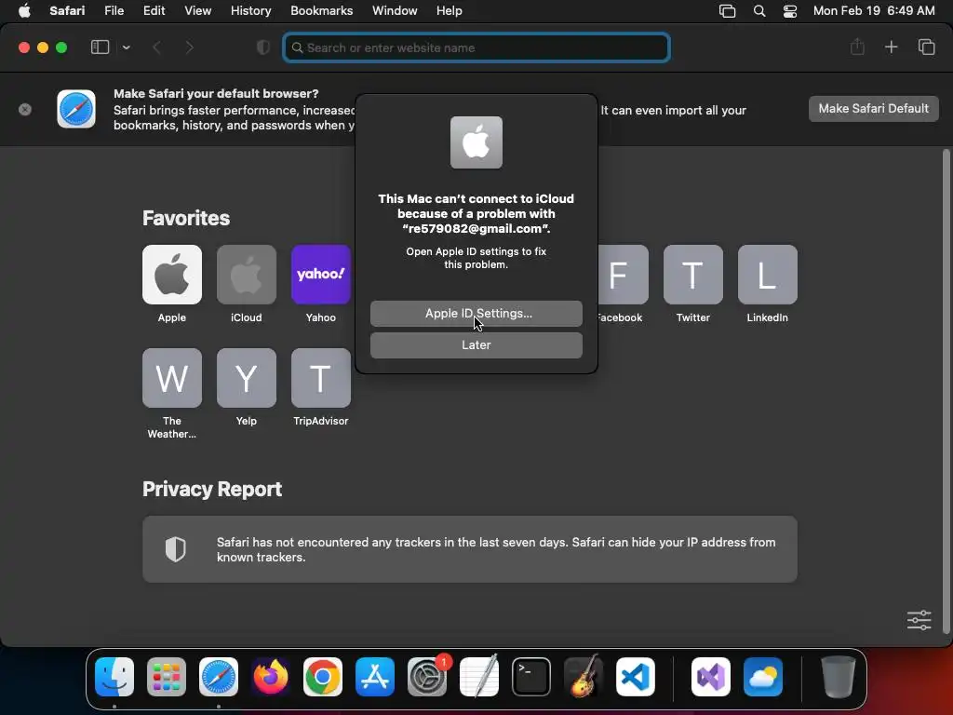This screenshot has height=715, width=953.
Task: Open the App Store from the Dock
Action: pyautogui.click(x=374, y=677)
